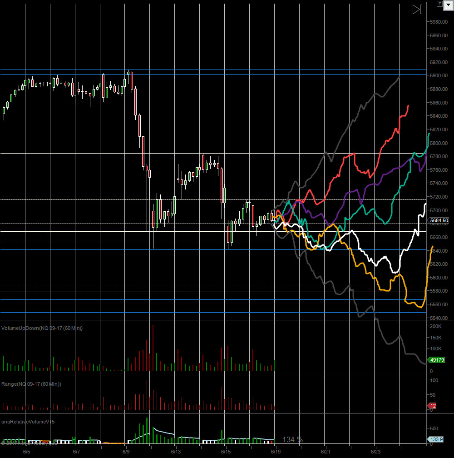Click the 5940.00 price axis label
The height and width of the screenshot is (458, 454).
pyautogui.click(x=439, y=49)
